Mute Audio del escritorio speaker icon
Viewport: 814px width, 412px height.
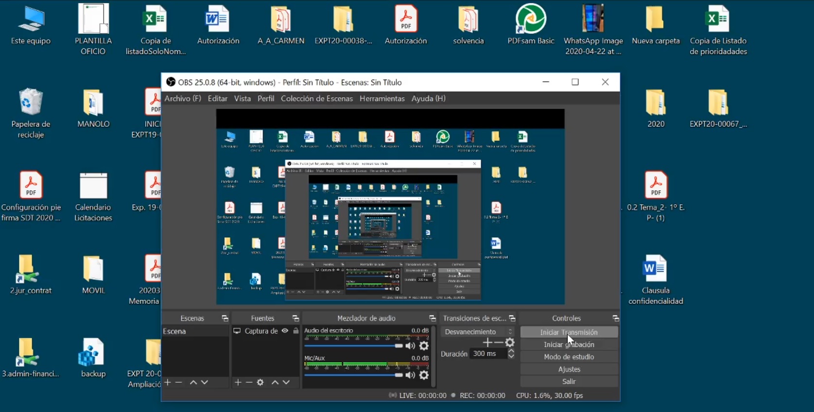410,346
